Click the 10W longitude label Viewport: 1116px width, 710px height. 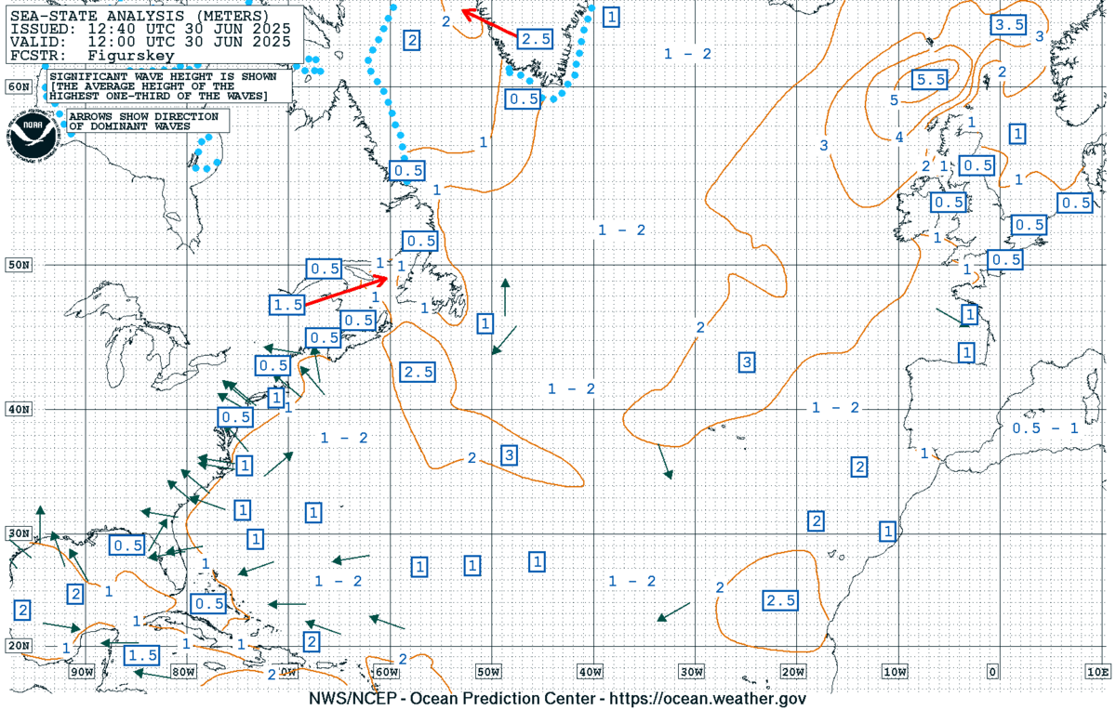pyautogui.click(x=895, y=672)
